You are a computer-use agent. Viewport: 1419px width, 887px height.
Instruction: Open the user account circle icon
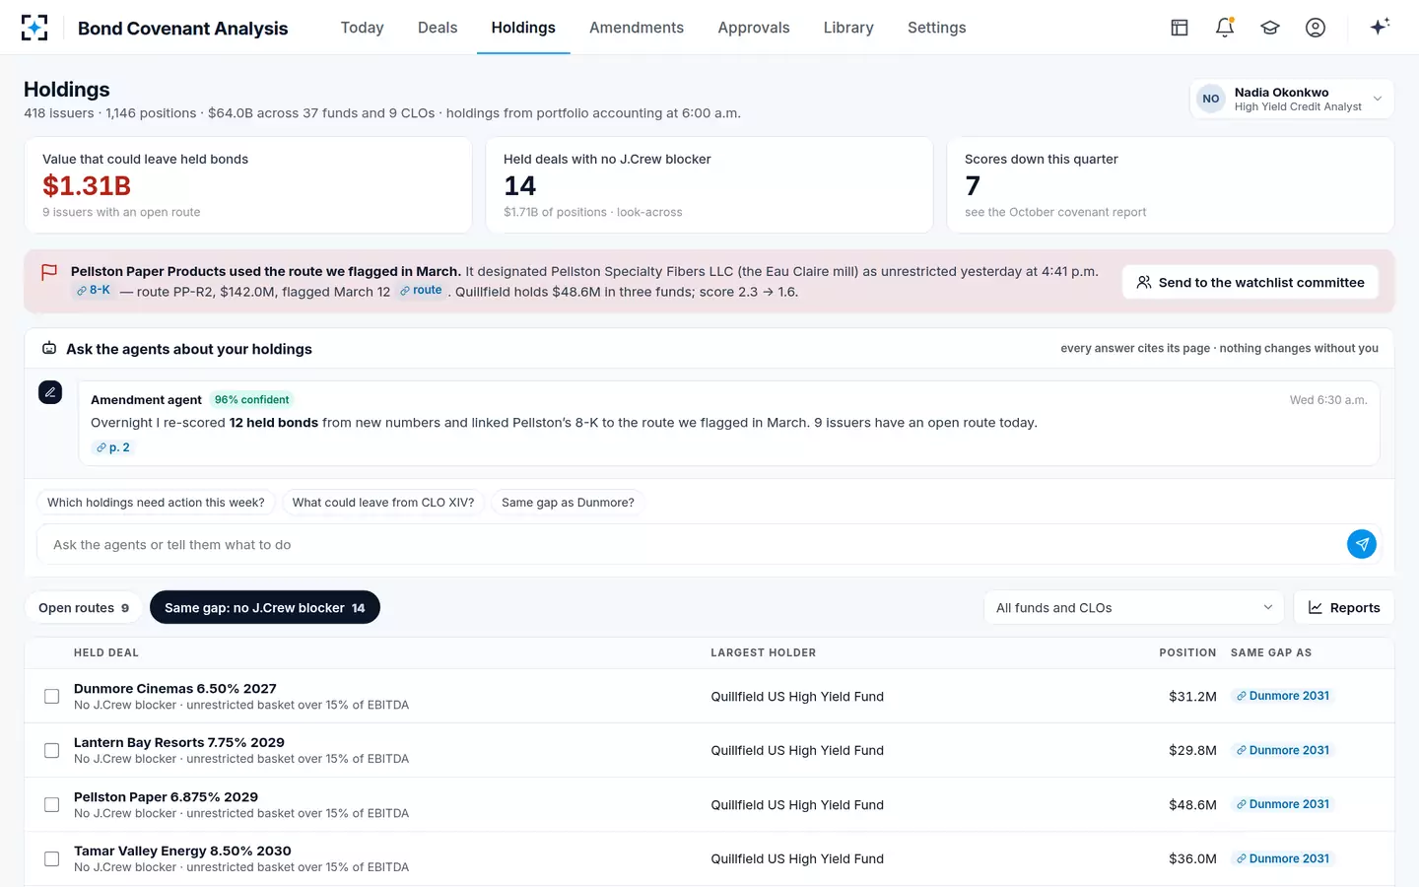1316,28
